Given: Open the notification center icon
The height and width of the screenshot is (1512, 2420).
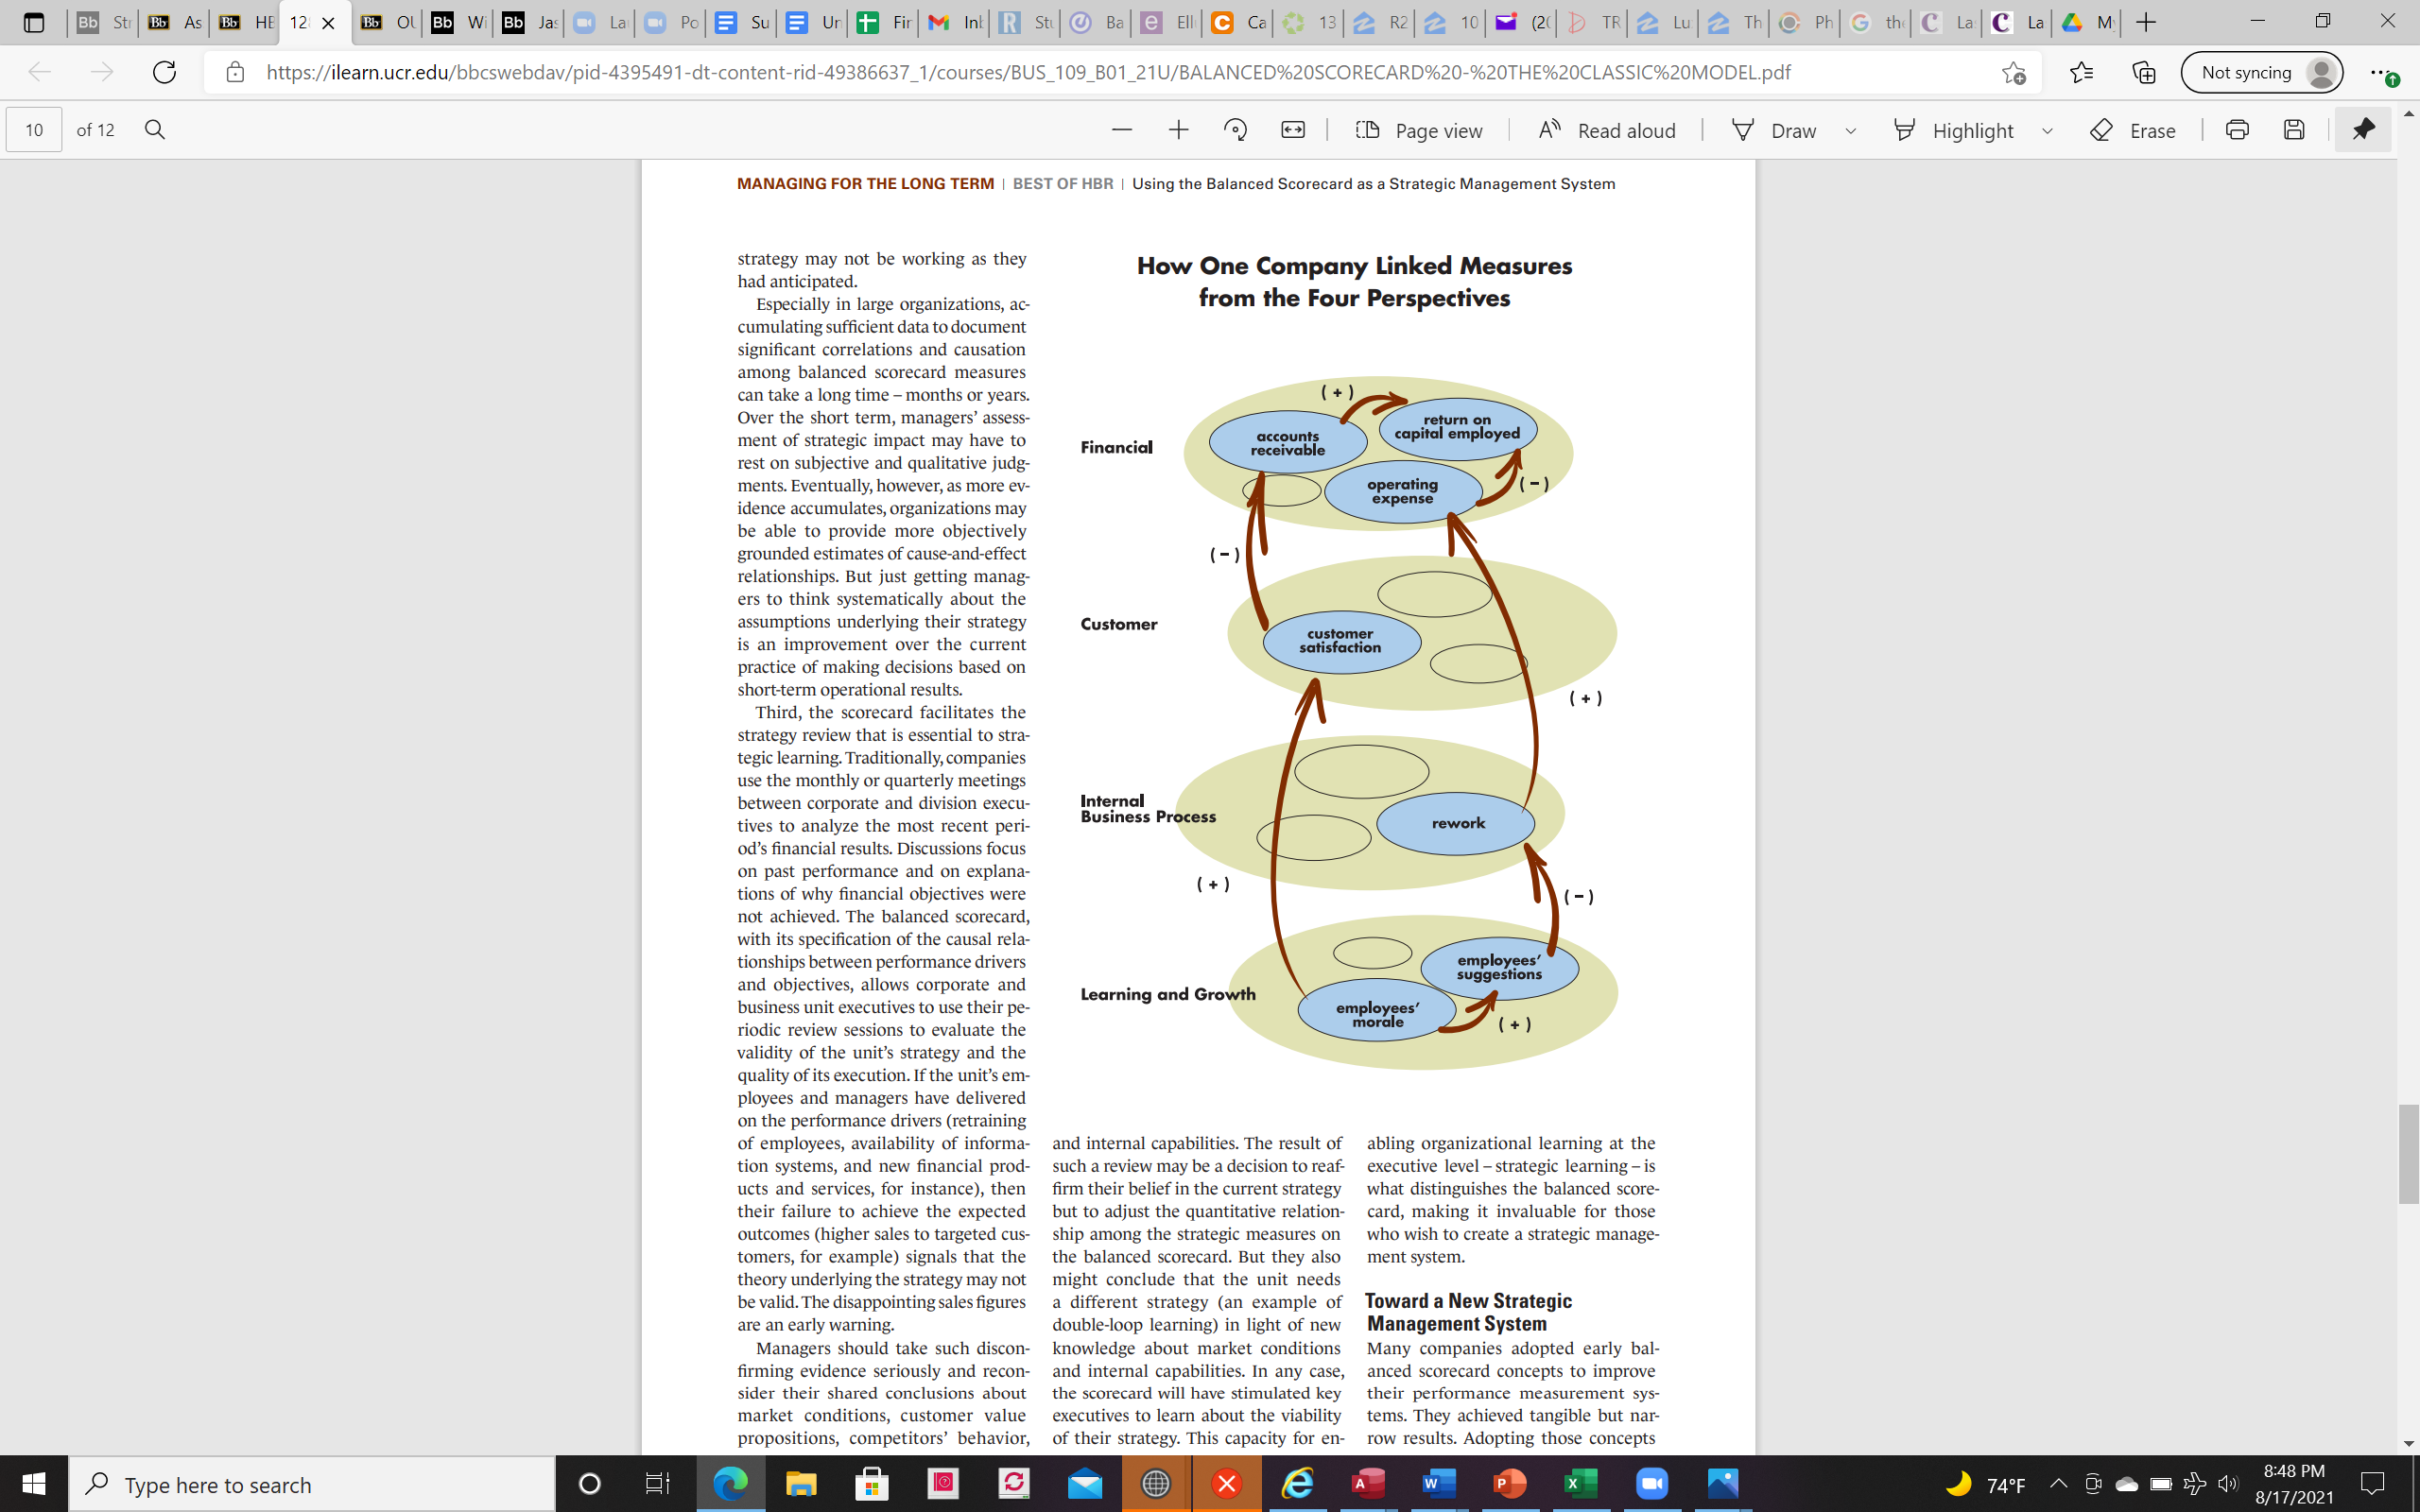Looking at the screenshot, I should (x=2373, y=1484).
